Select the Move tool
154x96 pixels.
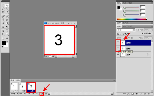click(x=7, y=5)
